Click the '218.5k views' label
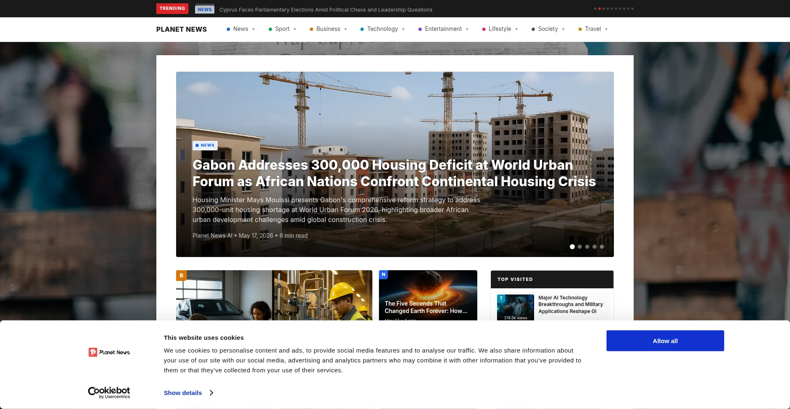 [516, 318]
